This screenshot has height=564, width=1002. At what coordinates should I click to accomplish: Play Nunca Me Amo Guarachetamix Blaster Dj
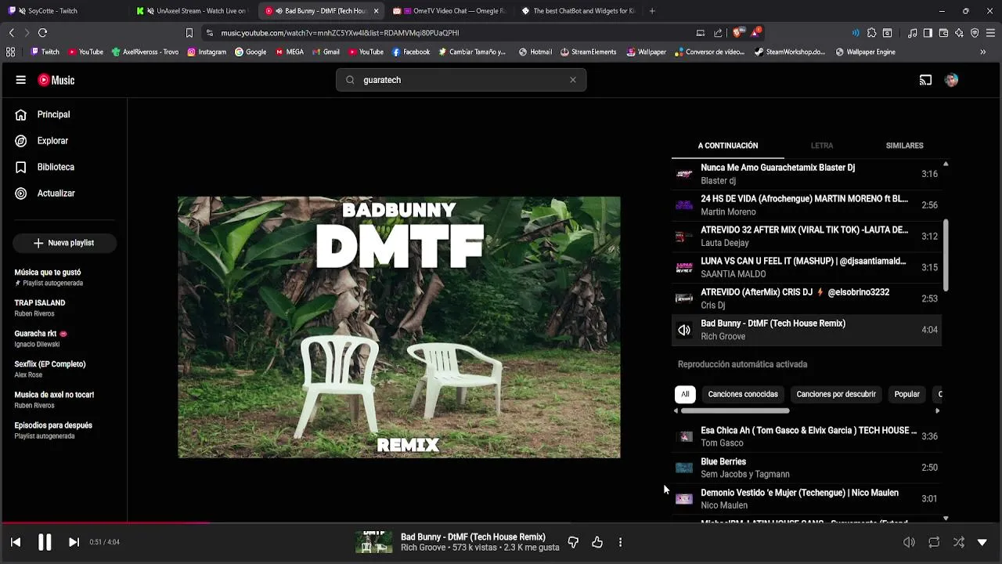[x=806, y=174]
